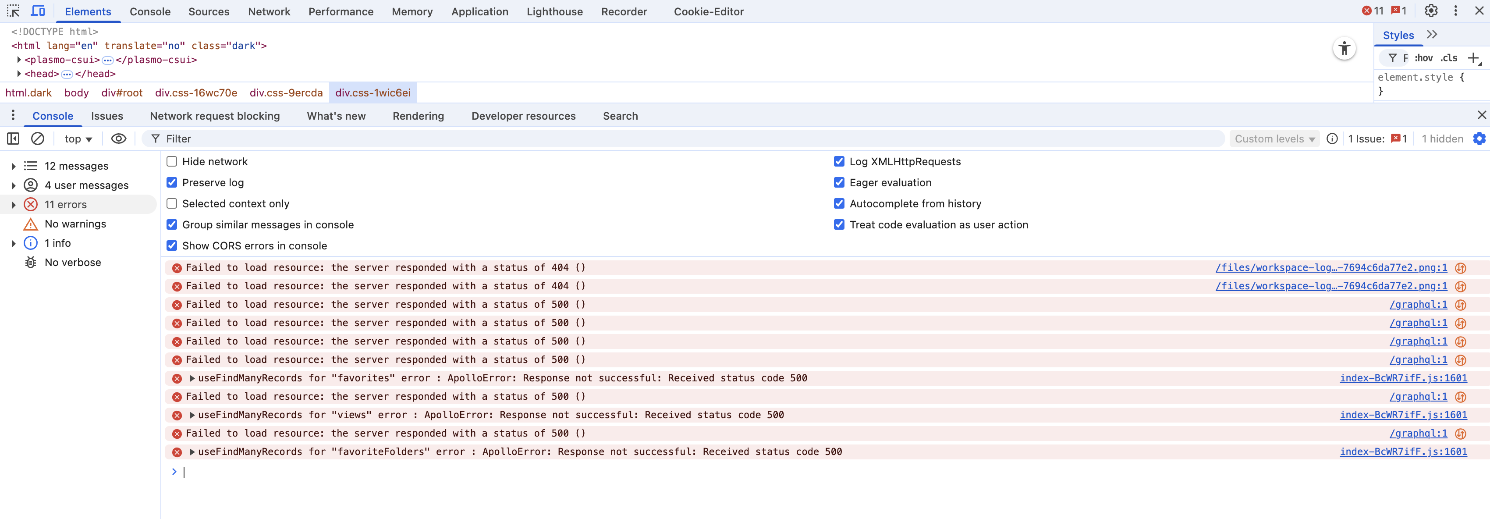Toggle :hov element state button
The image size is (1490, 519).
1423,58
